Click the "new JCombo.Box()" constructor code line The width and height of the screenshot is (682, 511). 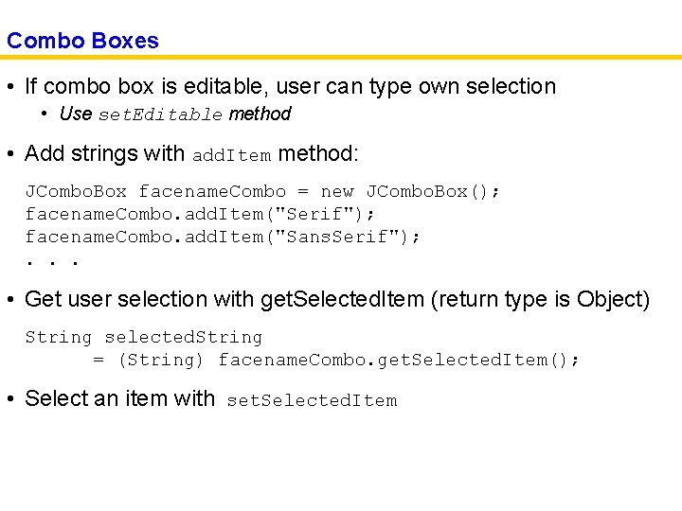pyautogui.click(x=262, y=192)
